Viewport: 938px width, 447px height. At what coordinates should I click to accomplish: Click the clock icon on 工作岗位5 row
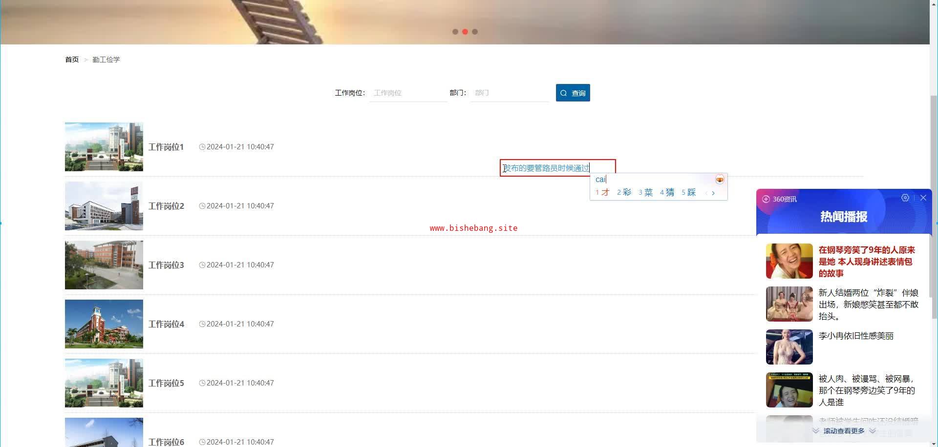pyautogui.click(x=202, y=383)
